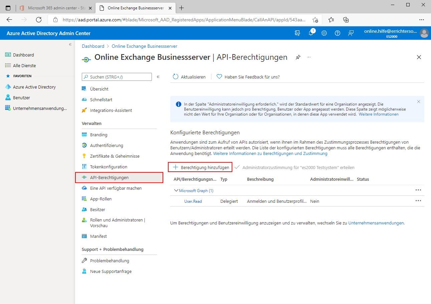Open Authentifizierung menu item
The height and width of the screenshot is (304, 431).
(x=106, y=145)
